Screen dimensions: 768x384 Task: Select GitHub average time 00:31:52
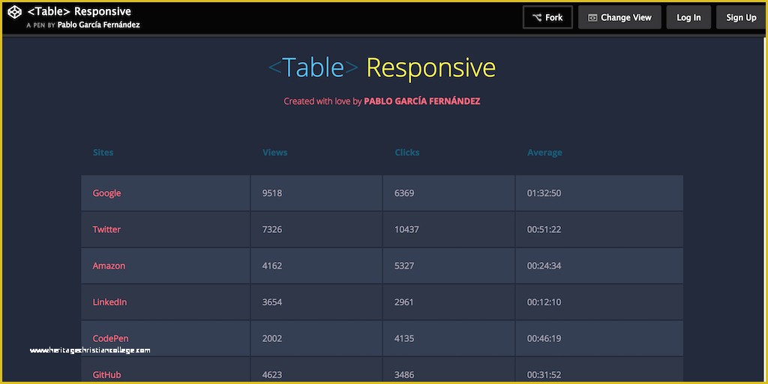(544, 375)
